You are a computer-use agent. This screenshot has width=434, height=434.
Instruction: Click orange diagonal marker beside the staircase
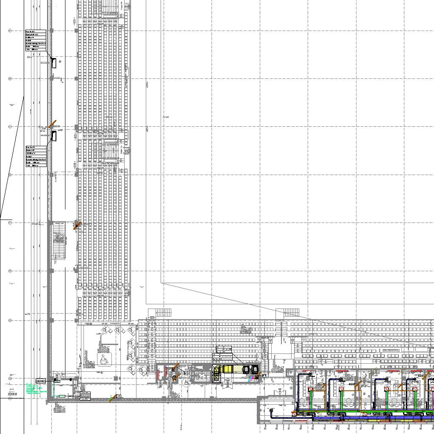tap(77, 225)
